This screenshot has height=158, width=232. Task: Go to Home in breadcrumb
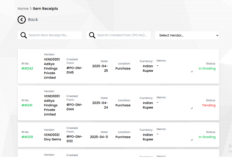tap(23, 8)
